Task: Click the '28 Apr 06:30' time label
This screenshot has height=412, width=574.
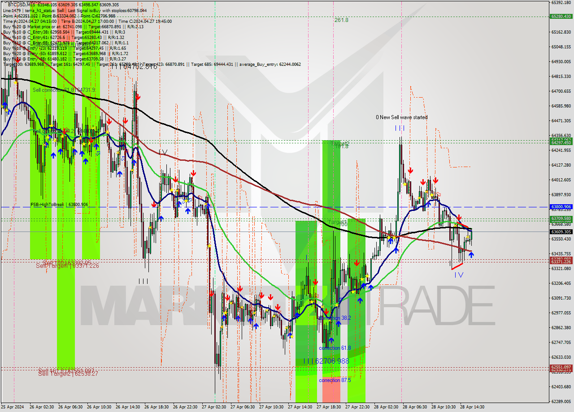Action: pos(415,407)
